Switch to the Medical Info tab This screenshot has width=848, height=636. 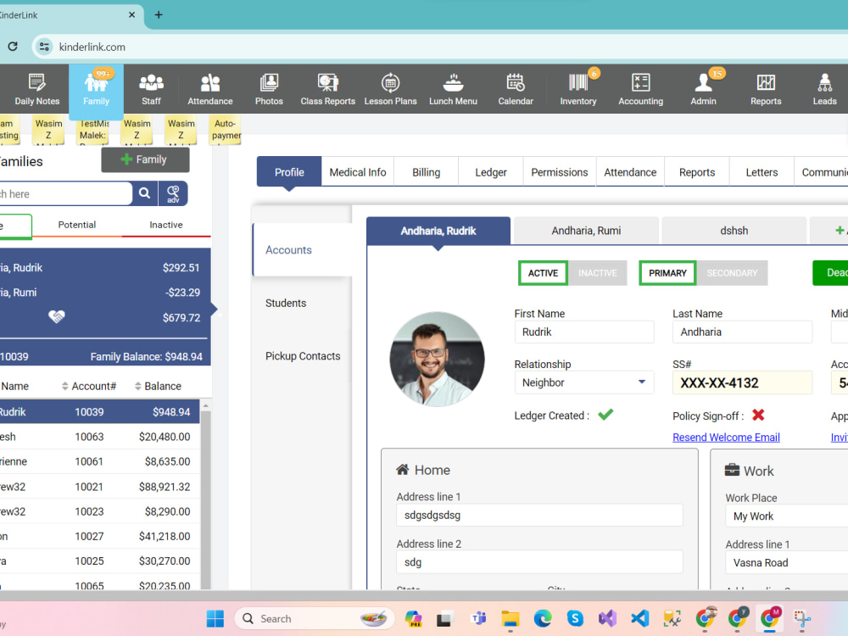click(358, 172)
